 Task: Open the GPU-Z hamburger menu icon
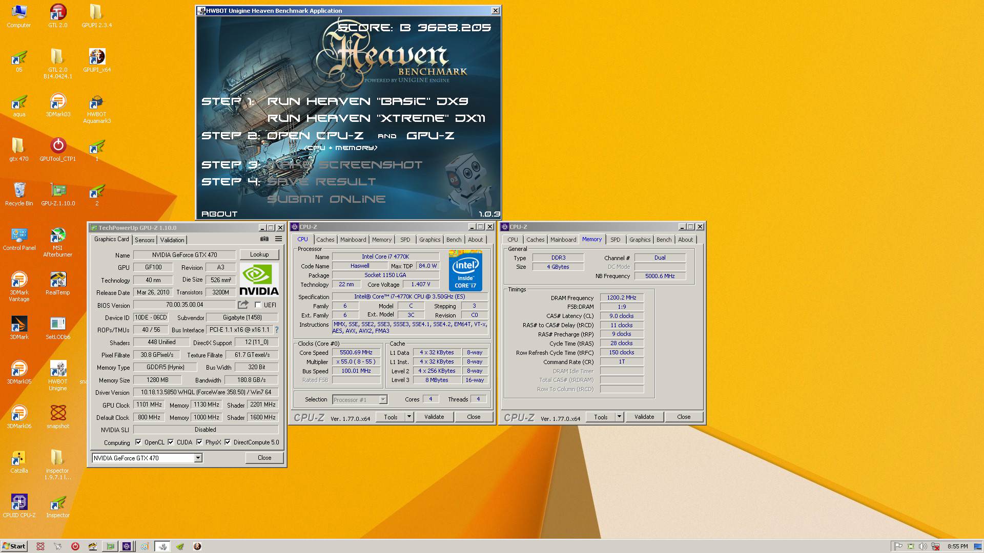tap(278, 239)
